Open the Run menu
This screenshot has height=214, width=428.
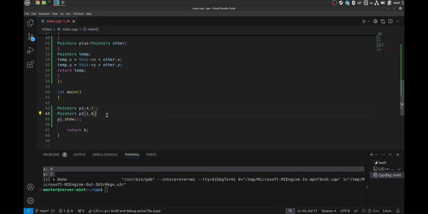pyautogui.click(x=68, y=14)
